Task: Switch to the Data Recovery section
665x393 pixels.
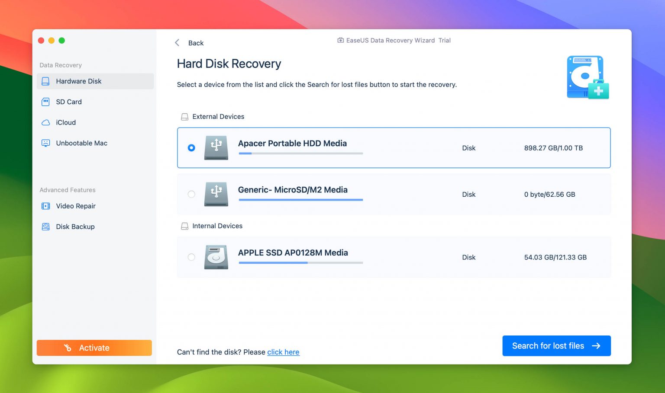Action: (x=60, y=65)
